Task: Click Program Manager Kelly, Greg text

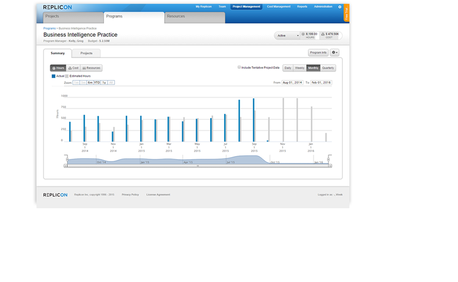Action: 63,41
